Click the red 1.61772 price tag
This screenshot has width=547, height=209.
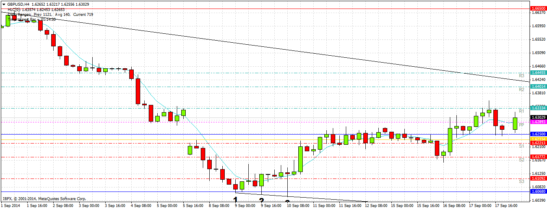(538, 157)
